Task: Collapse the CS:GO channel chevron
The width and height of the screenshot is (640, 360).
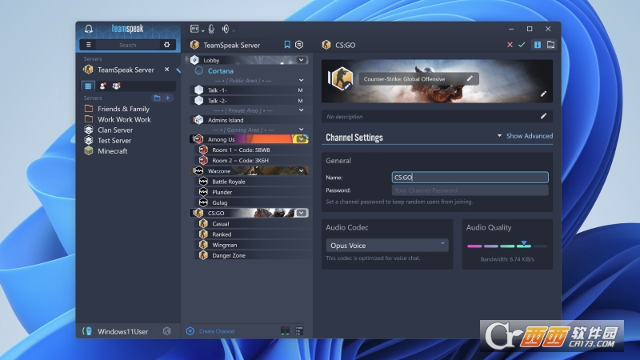Action: click(302, 213)
